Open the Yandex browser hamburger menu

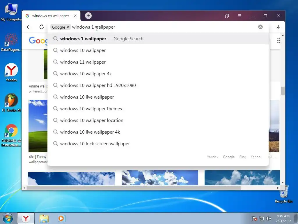240,16
